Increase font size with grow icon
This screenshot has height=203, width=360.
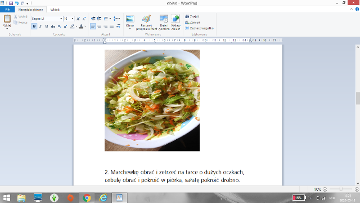(78, 19)
